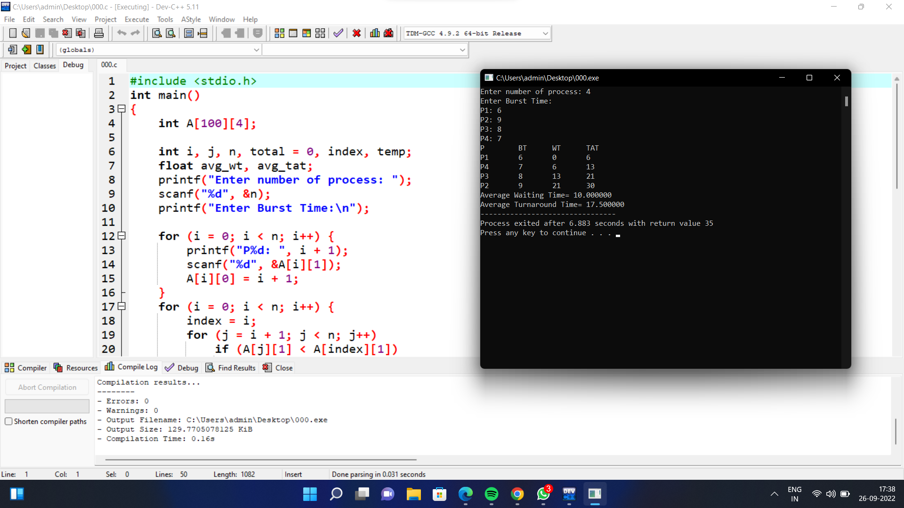Select the Compile & Run toolbar icon
The image size is (904, 508).
click(306, 33)
